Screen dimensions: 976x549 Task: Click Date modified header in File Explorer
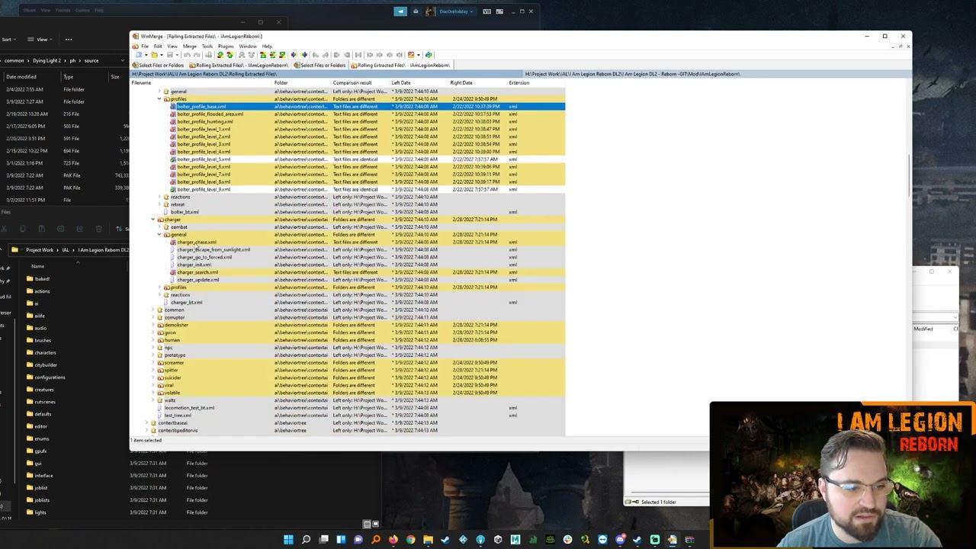tap(21, 77)
